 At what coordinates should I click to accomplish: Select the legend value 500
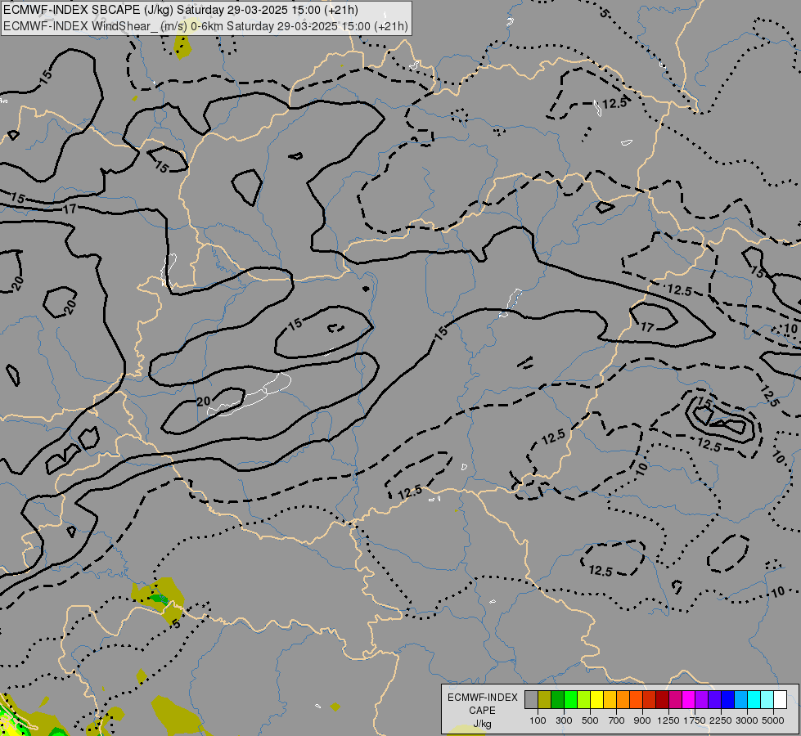tap(590, 720)
